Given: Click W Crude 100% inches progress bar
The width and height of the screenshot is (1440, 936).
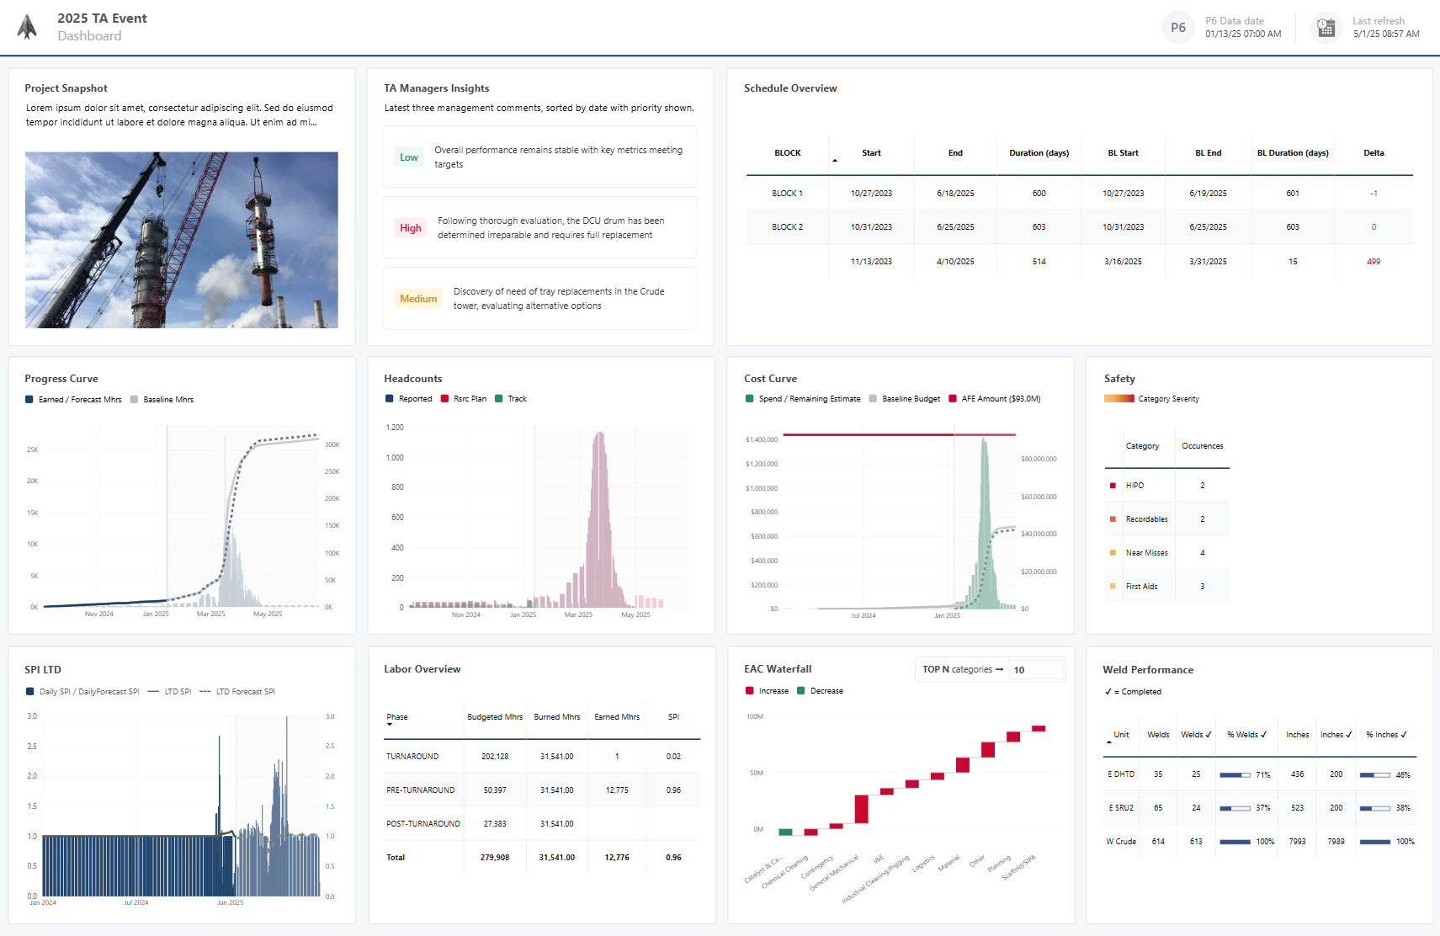Looking at the screenshot, I should click(x=1374, y=843).
